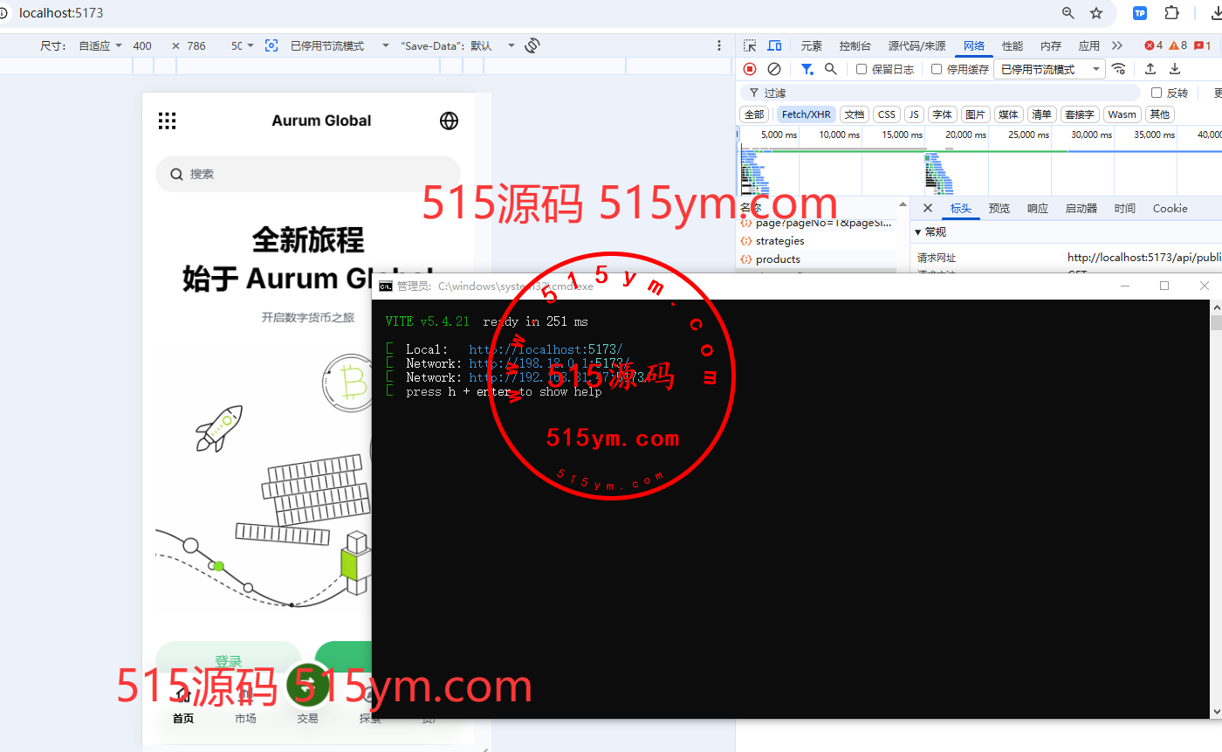Toggle the network filter funnel icon
1222x752 pixels.
(x=807, y=69)
